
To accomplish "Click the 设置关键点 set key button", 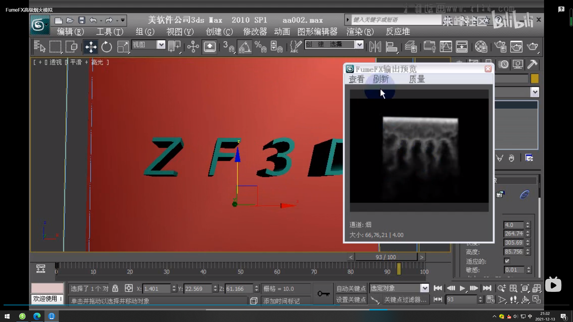I will point(351,299).
